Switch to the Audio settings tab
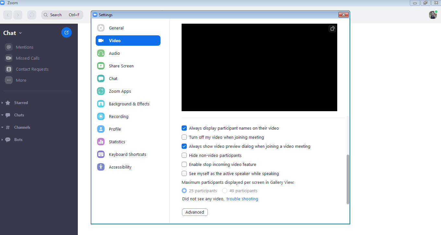The image size is (441, 235). tap(114, 53)
